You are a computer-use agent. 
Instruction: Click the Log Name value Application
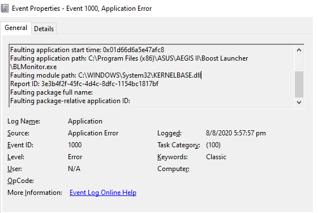[85, 121]
